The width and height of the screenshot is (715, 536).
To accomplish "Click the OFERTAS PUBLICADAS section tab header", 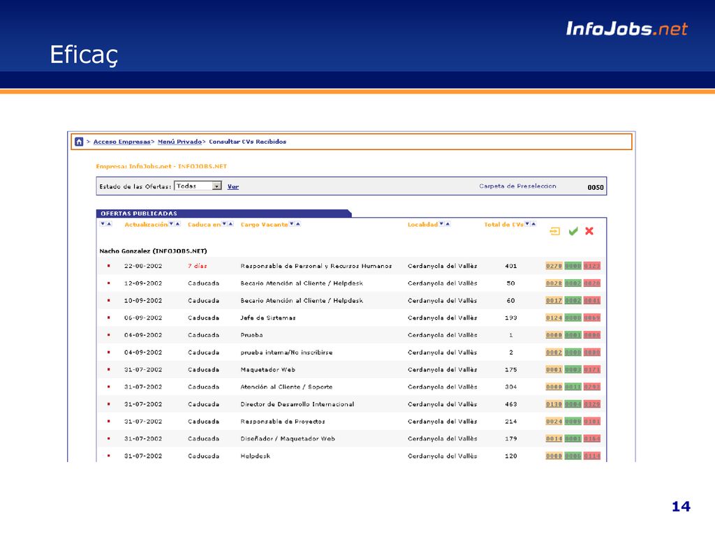I will point(223,214).
